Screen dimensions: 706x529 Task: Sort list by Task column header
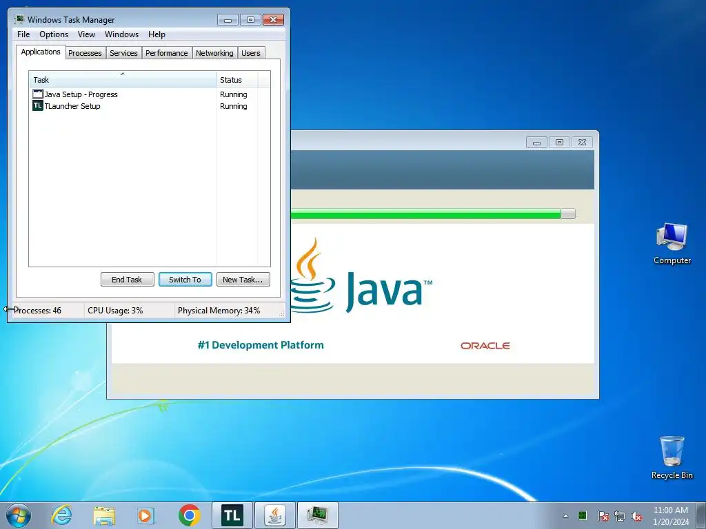123,79
